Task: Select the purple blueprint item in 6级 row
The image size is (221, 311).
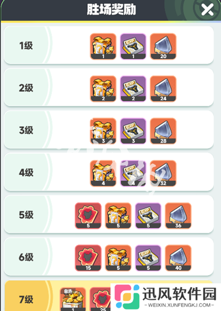Action: pos(148,258)
